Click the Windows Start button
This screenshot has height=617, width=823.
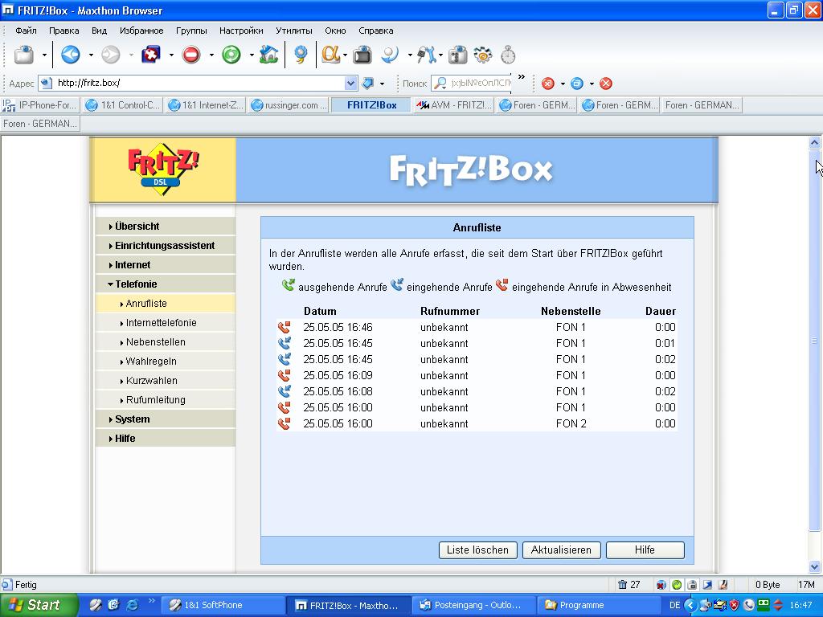[39, 605]
